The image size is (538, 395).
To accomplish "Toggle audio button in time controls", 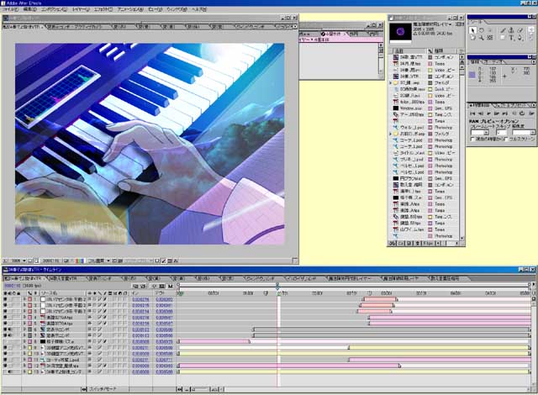I will point(514,113).
